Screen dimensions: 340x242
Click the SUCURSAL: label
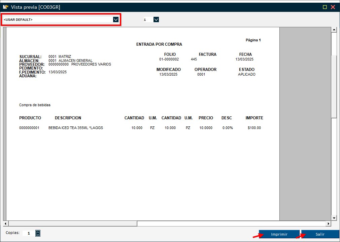pyautogui.click(x=30, y=57)
